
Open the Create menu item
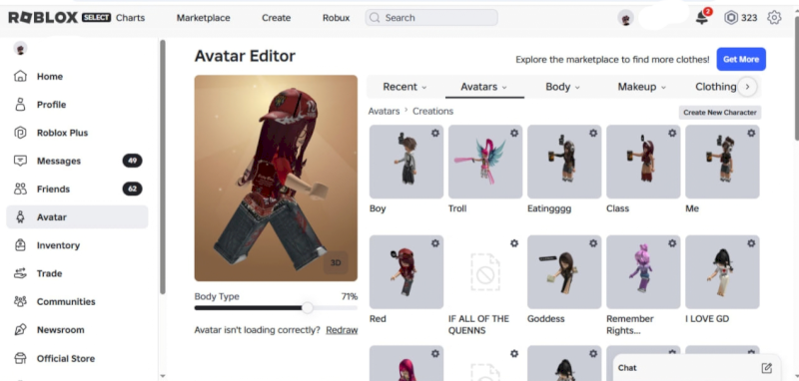277,18
